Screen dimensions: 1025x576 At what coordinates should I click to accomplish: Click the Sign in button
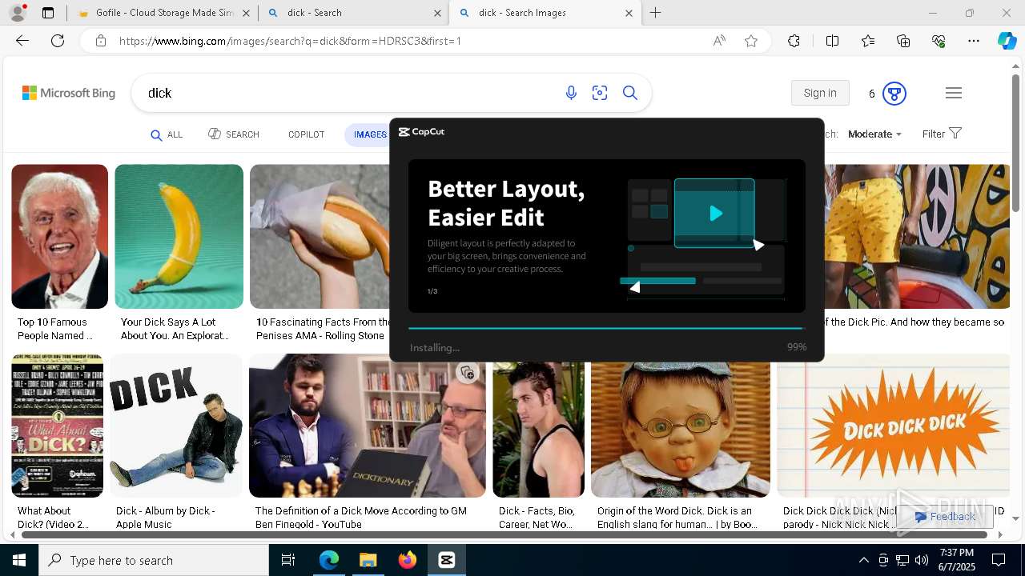tap(820, 93)
